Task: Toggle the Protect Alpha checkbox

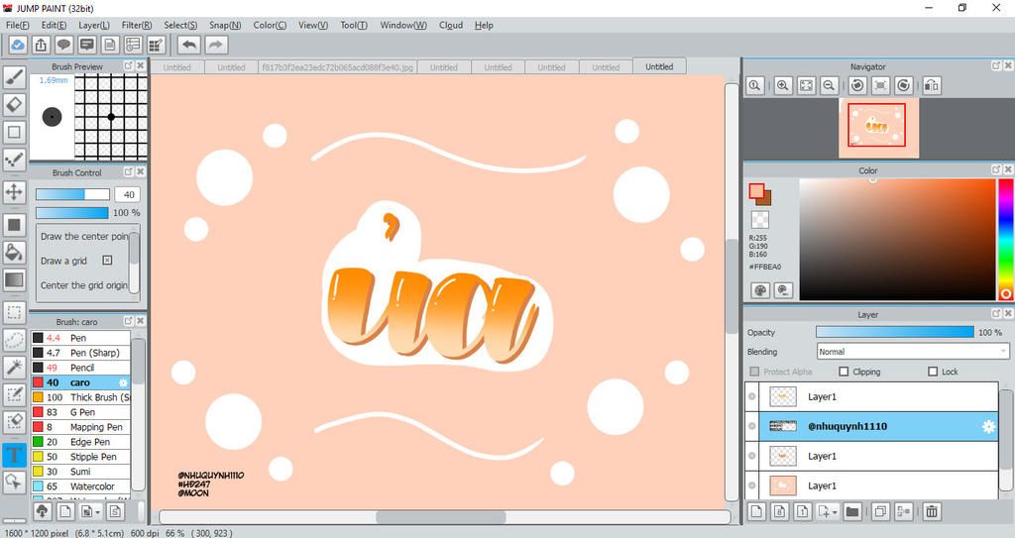Action: [754, 372]
